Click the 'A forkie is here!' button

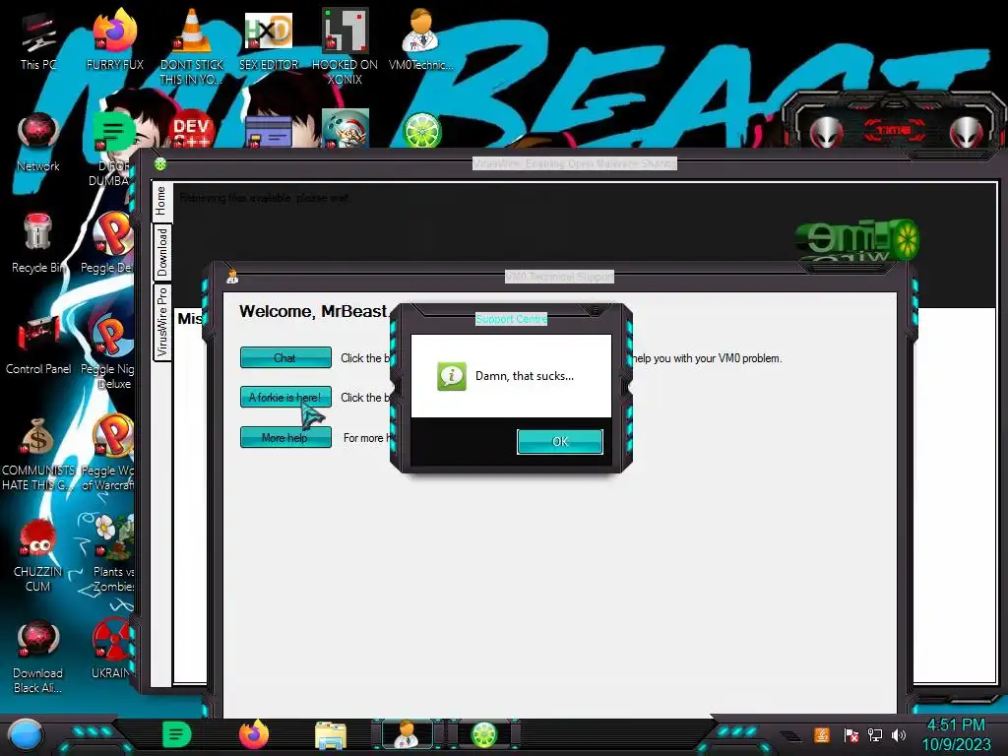(x=285, y=398)
